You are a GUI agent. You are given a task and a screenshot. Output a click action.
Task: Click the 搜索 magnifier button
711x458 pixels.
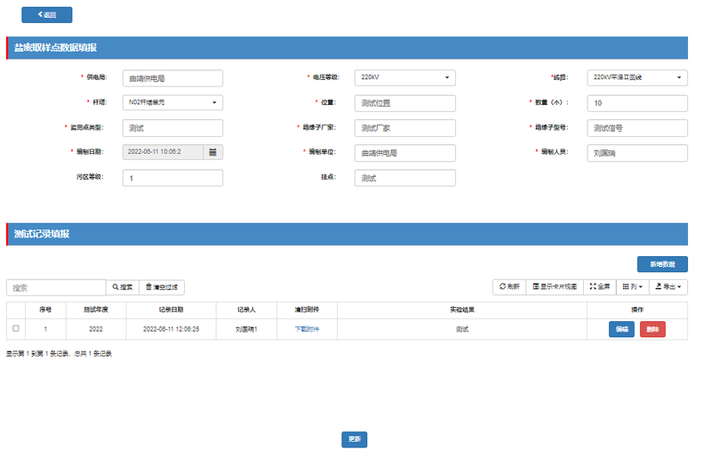click(123, 287)
